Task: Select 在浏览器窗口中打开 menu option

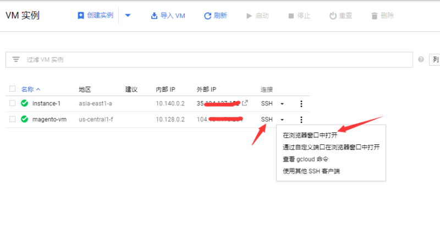Action: click(310, 135)
